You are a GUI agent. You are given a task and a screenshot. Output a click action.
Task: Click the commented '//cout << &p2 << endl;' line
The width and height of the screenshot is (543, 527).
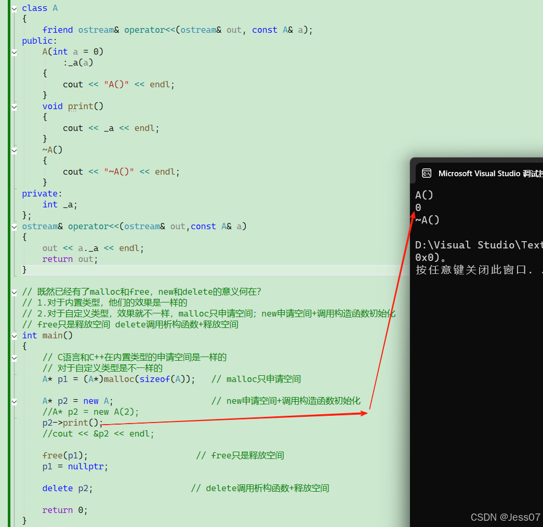(x=98, y=434)
